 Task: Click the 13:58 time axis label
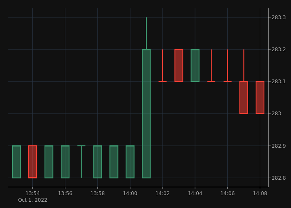click(98, 193)
